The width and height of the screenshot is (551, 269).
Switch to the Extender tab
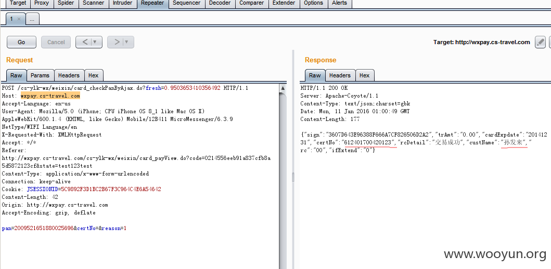[284, 4]
